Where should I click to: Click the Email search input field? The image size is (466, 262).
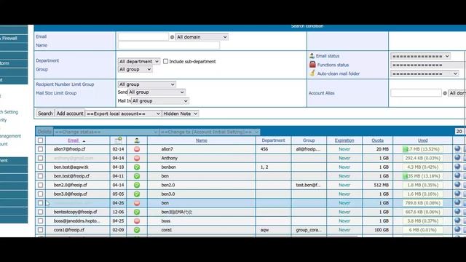[143, 37]
